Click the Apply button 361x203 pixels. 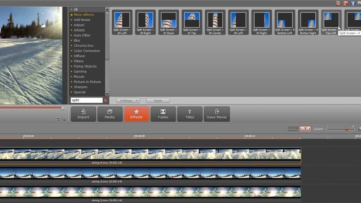158,100
